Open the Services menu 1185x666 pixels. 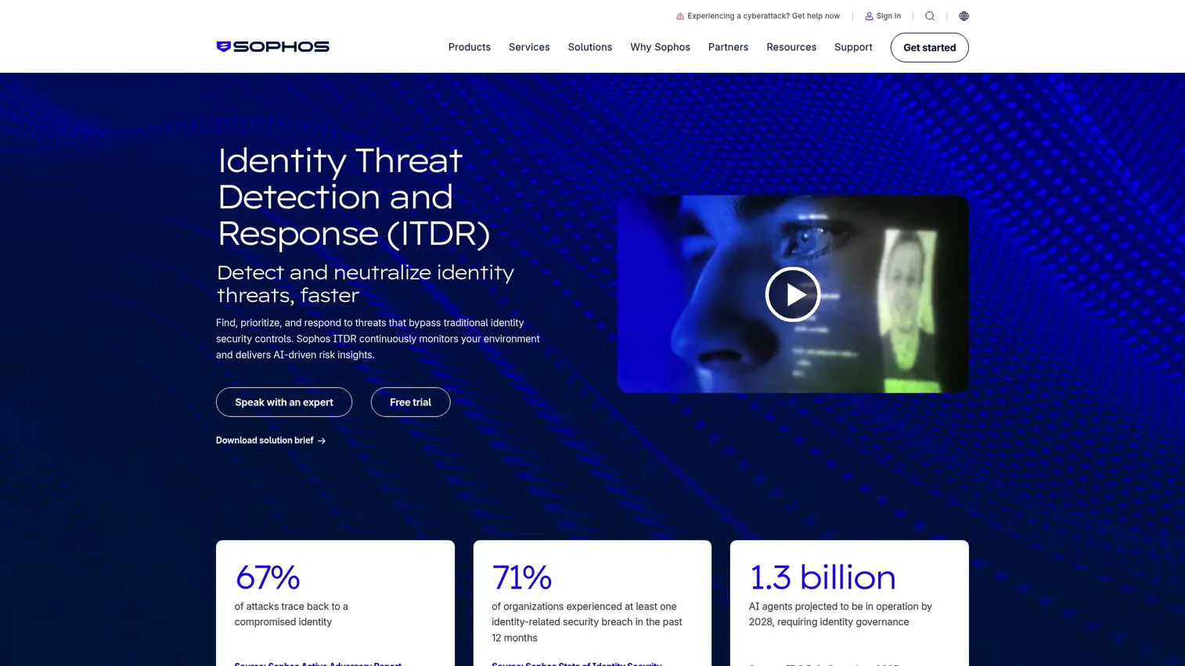click(x=529, y=47)
